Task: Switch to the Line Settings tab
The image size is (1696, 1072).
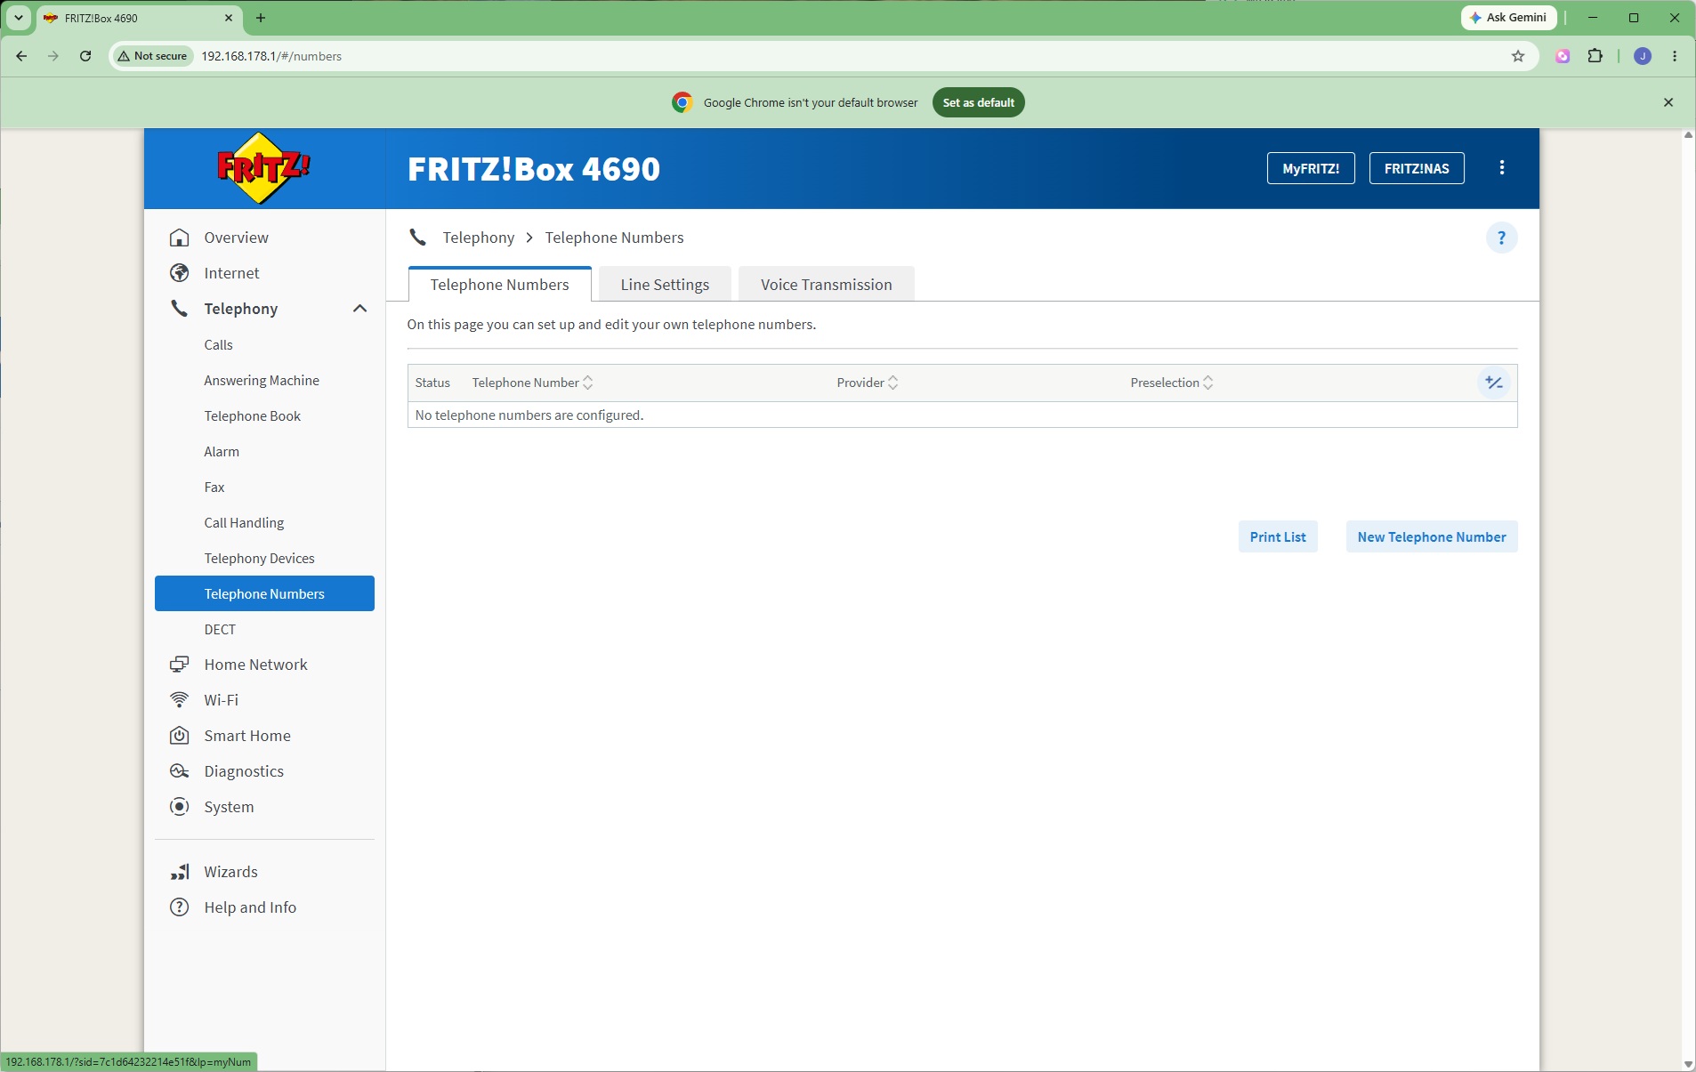Action: 665,285
